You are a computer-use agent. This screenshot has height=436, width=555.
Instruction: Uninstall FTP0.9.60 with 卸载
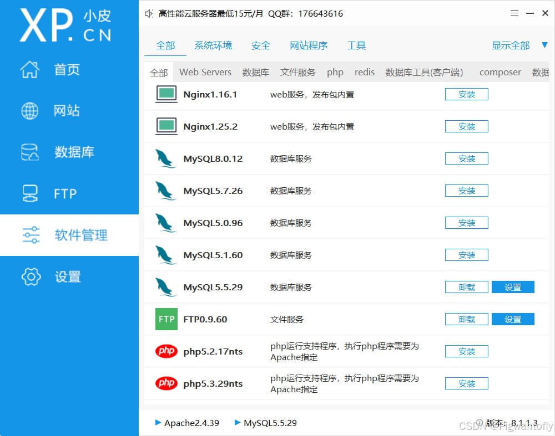pos(467,320)
